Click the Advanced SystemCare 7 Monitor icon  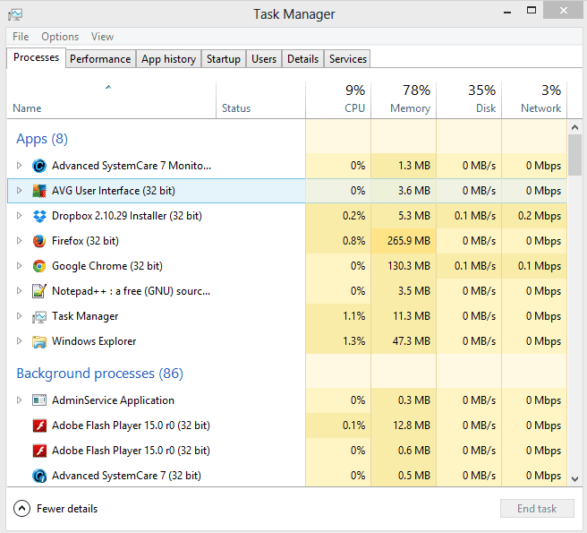click(38, 166)
